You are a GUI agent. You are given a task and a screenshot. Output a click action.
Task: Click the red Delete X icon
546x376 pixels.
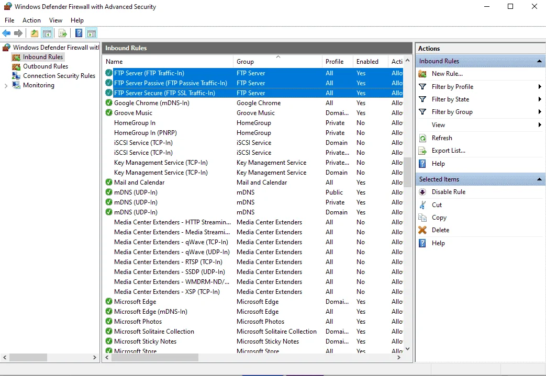pos(422,230)
